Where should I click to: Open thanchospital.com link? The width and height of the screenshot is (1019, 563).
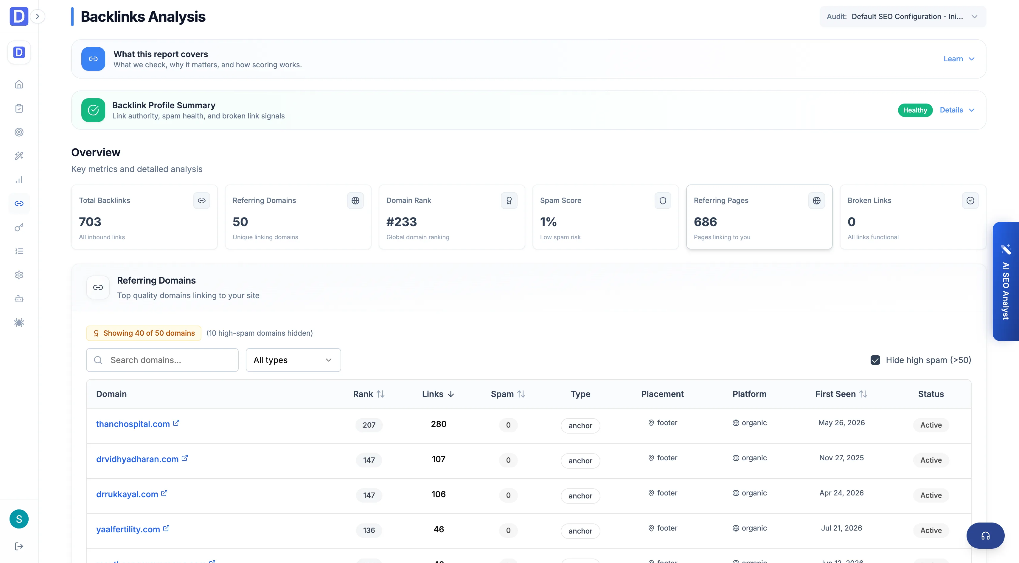tap(133, 424)
